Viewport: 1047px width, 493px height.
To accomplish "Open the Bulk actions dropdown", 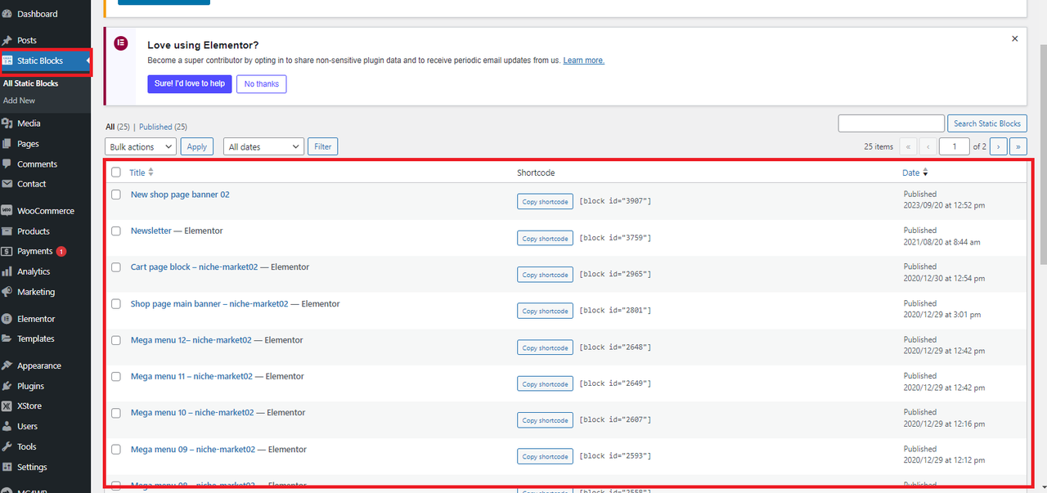I will coord(141,146).
